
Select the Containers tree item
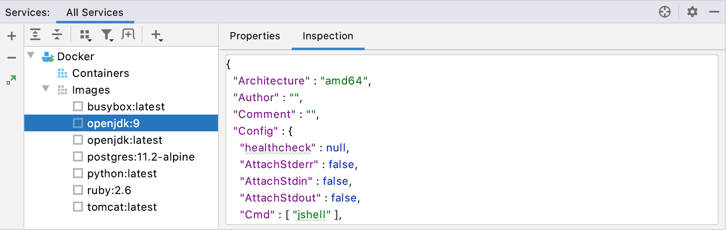[101, 73]
